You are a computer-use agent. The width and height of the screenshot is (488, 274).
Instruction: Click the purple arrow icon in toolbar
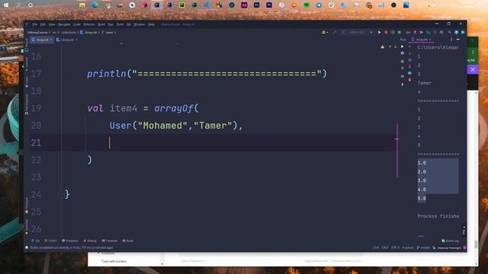tap(422, 32)
